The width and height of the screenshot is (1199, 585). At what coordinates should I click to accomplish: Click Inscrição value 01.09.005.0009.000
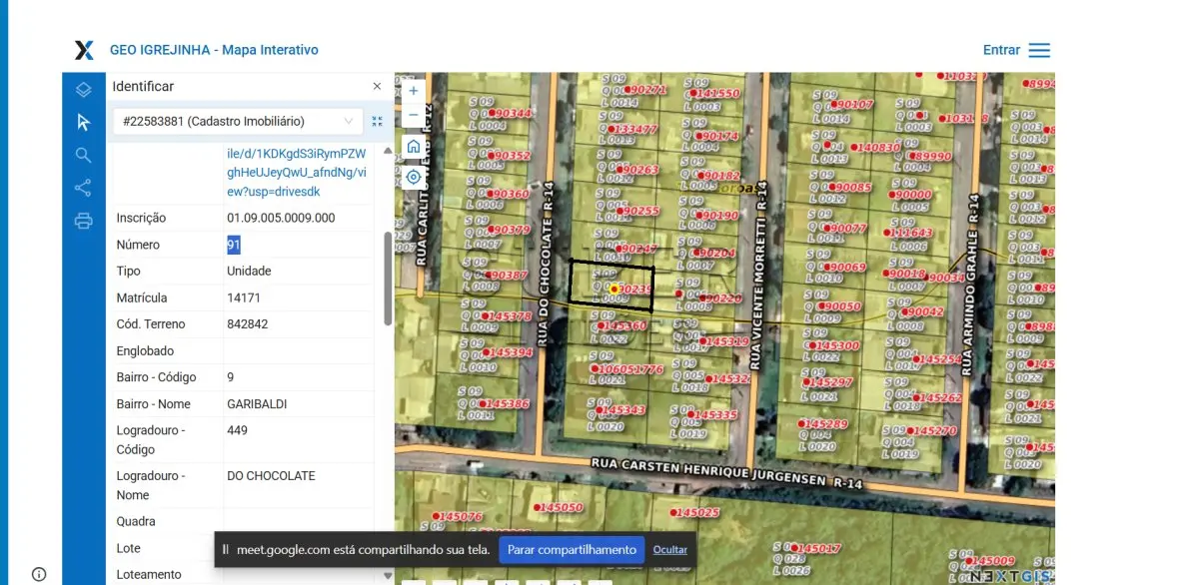281,218
